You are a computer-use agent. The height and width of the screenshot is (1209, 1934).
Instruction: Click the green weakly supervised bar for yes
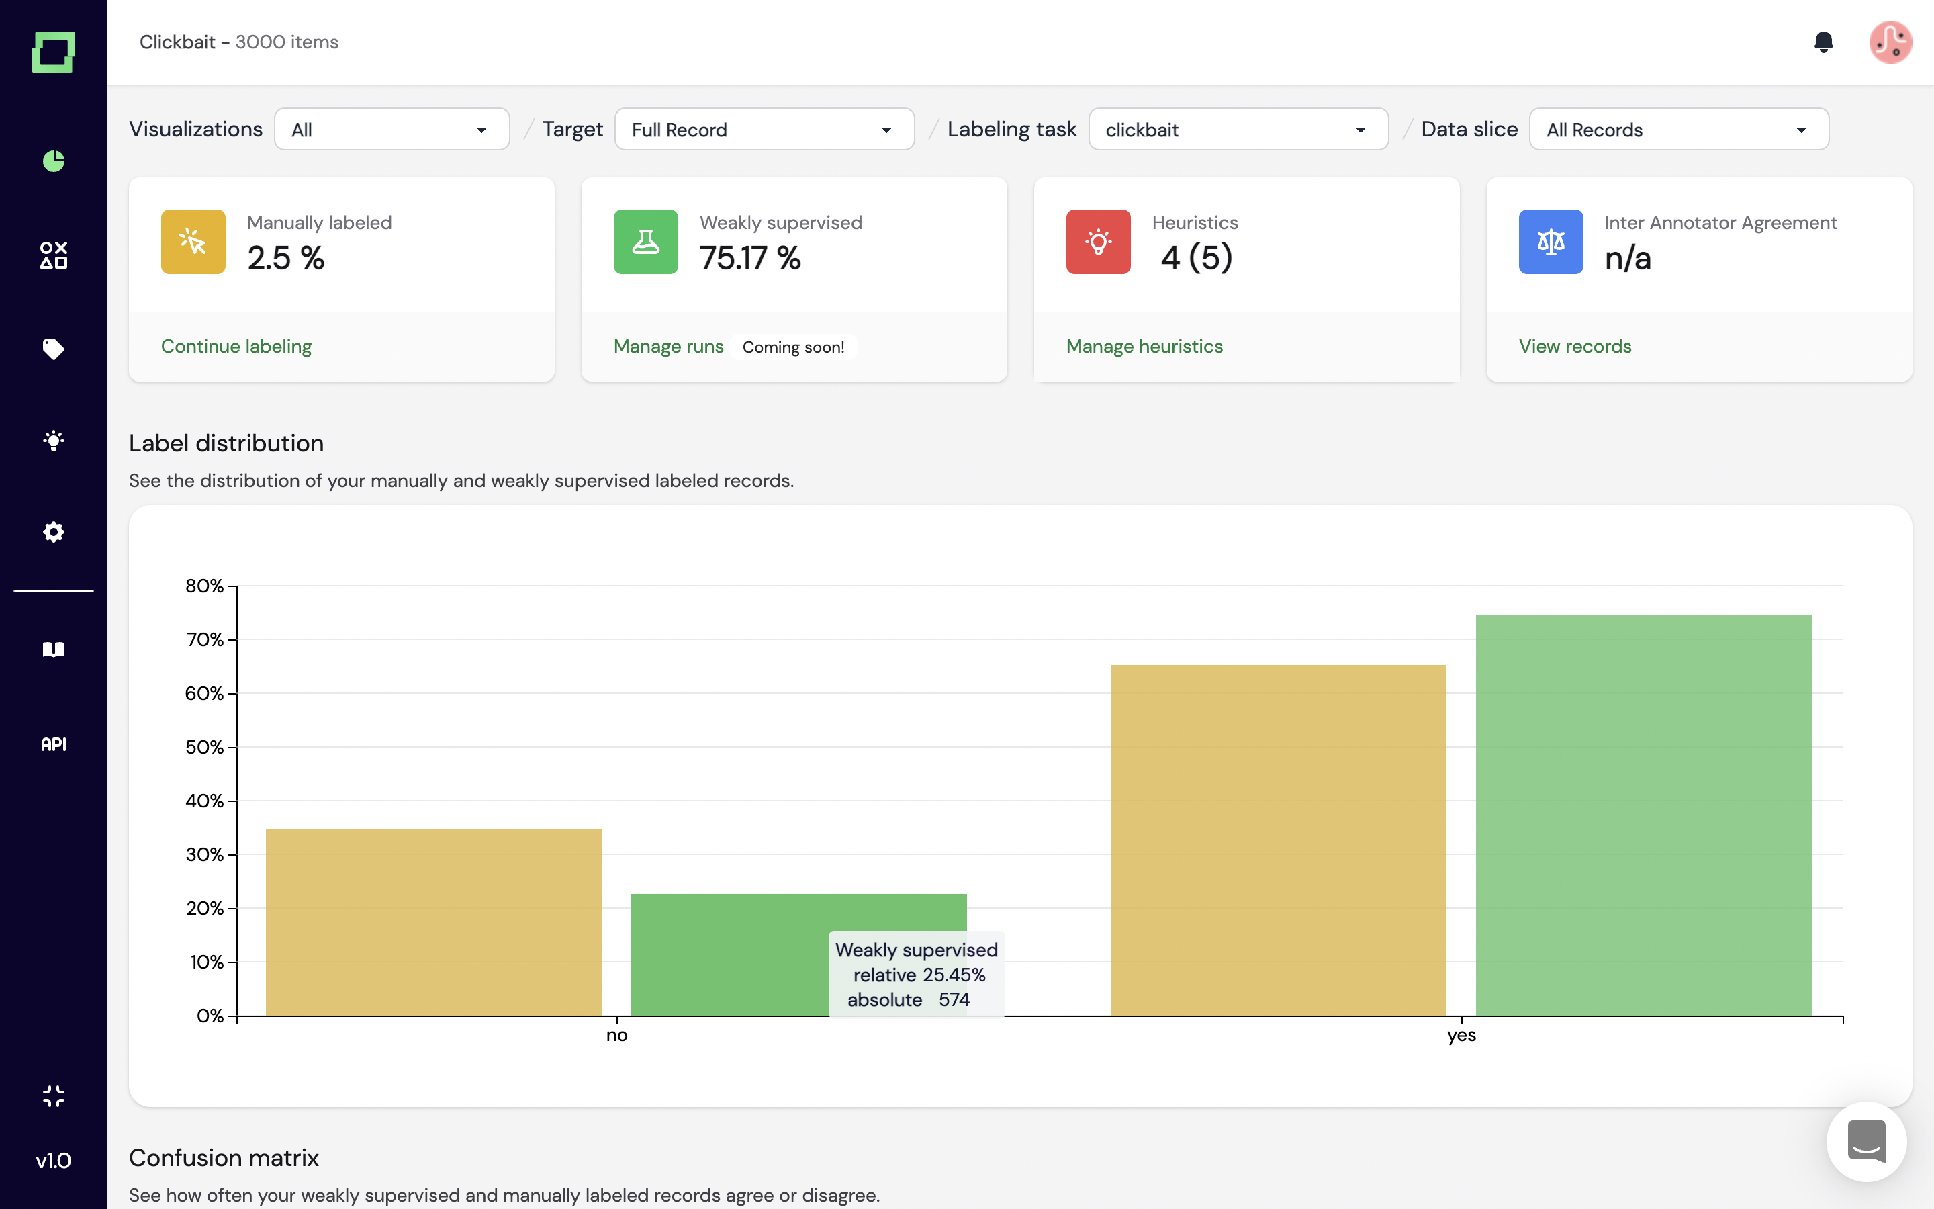coord(1643,815)
